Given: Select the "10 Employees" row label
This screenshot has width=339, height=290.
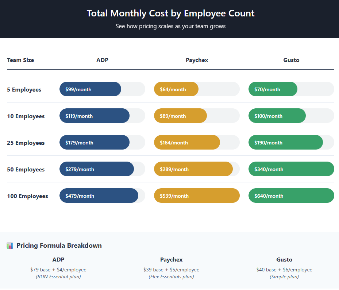Looking at the screenshot, I should (26, 116).
